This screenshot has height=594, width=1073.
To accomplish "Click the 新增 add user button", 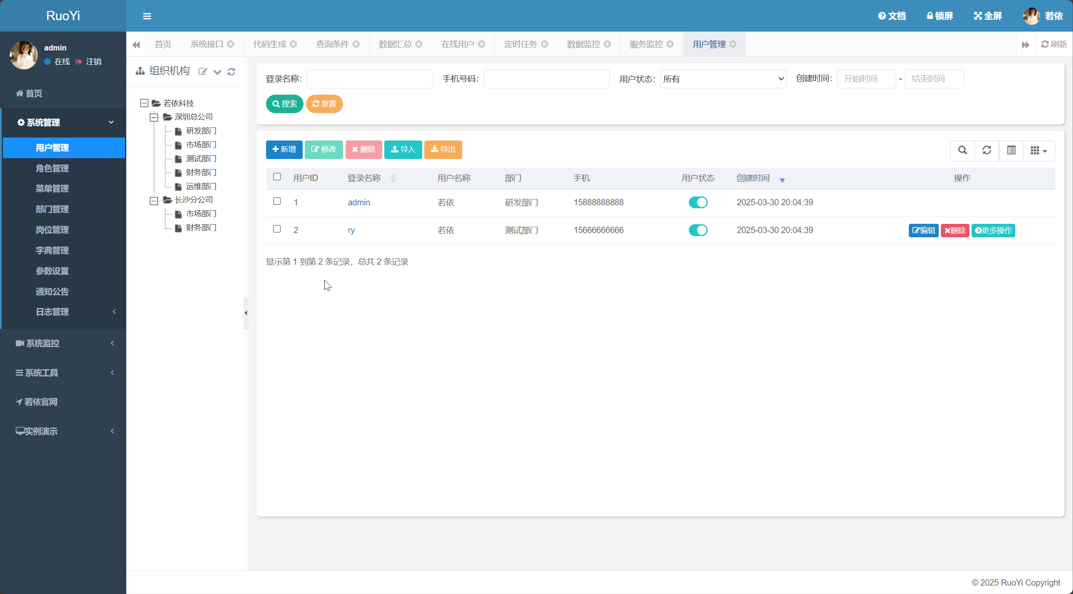I will coord(284,149).
